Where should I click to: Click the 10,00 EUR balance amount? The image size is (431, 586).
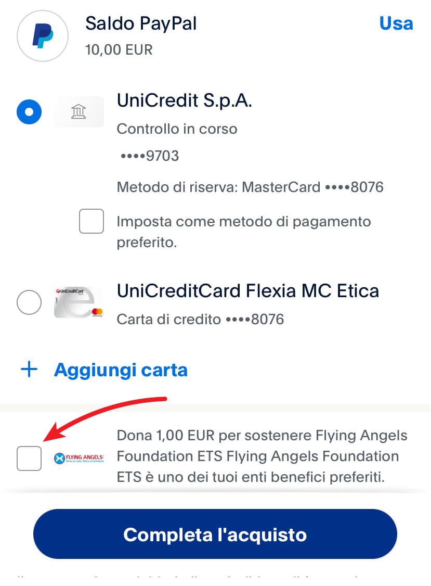coord(119,50)
